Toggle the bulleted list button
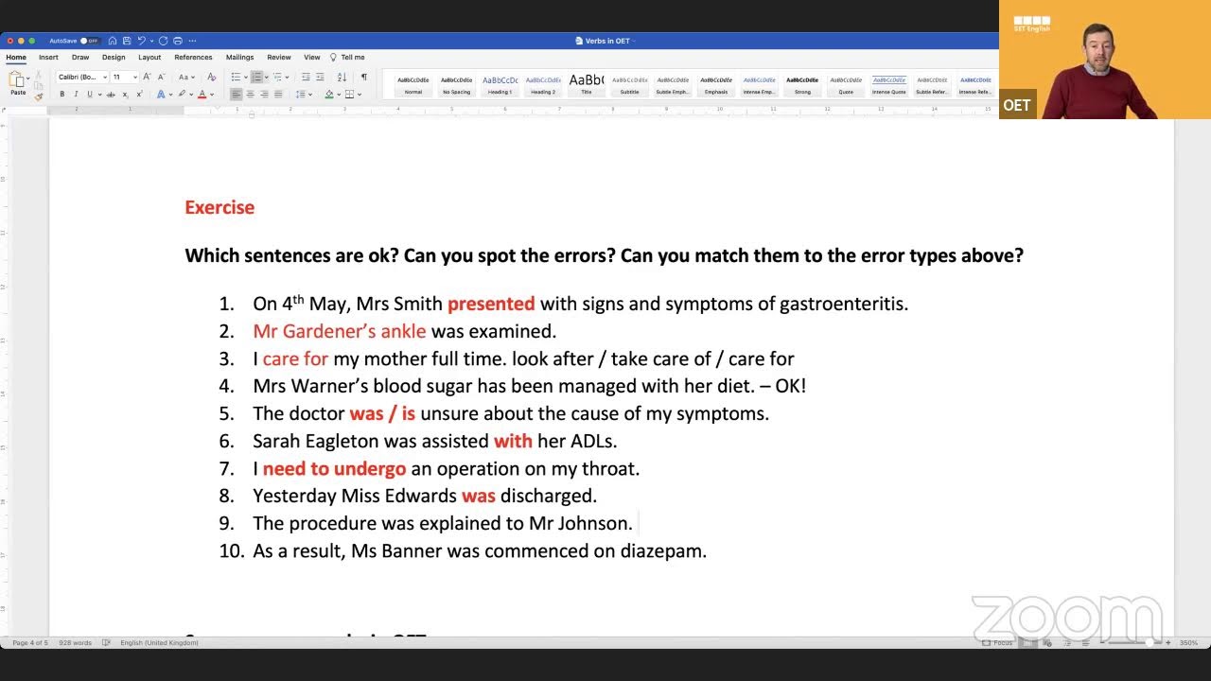The width and height of the screenshot is (1211, 681). (236, 77)
